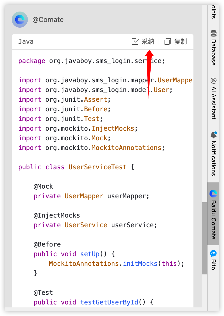The height and width of the screenshot is (316, 224).
Task: Click the Baidu Comate logo icon
Action: 213,194
